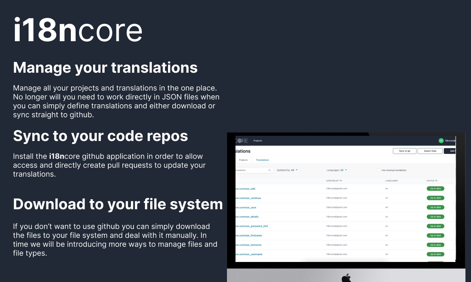Image resolution: width=471 pixels, height=282 pixels.
Task: Click the i18ncore@gmail.com cell in the common_save row
Action: (337, 207)
